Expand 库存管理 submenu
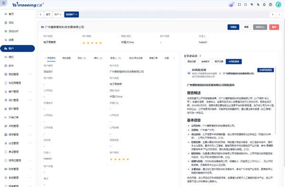 (30, 134)
